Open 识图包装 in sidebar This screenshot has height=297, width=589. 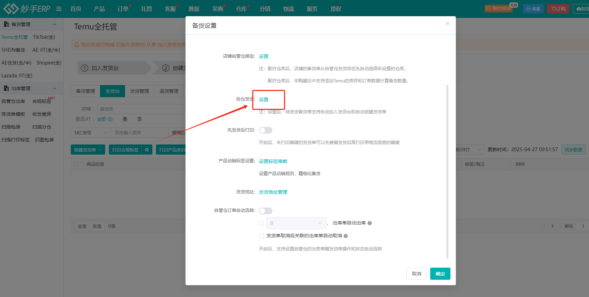point(44,140)
